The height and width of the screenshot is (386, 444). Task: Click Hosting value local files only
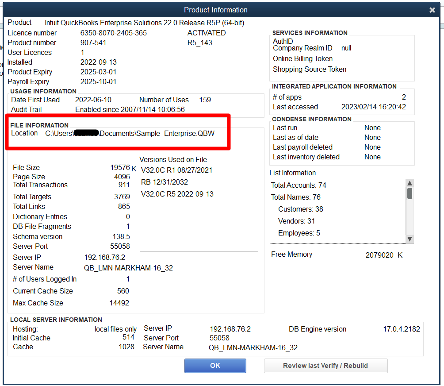click(115, 329)
